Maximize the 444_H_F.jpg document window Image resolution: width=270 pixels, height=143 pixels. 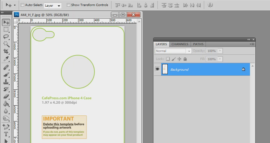coord(123,15)
